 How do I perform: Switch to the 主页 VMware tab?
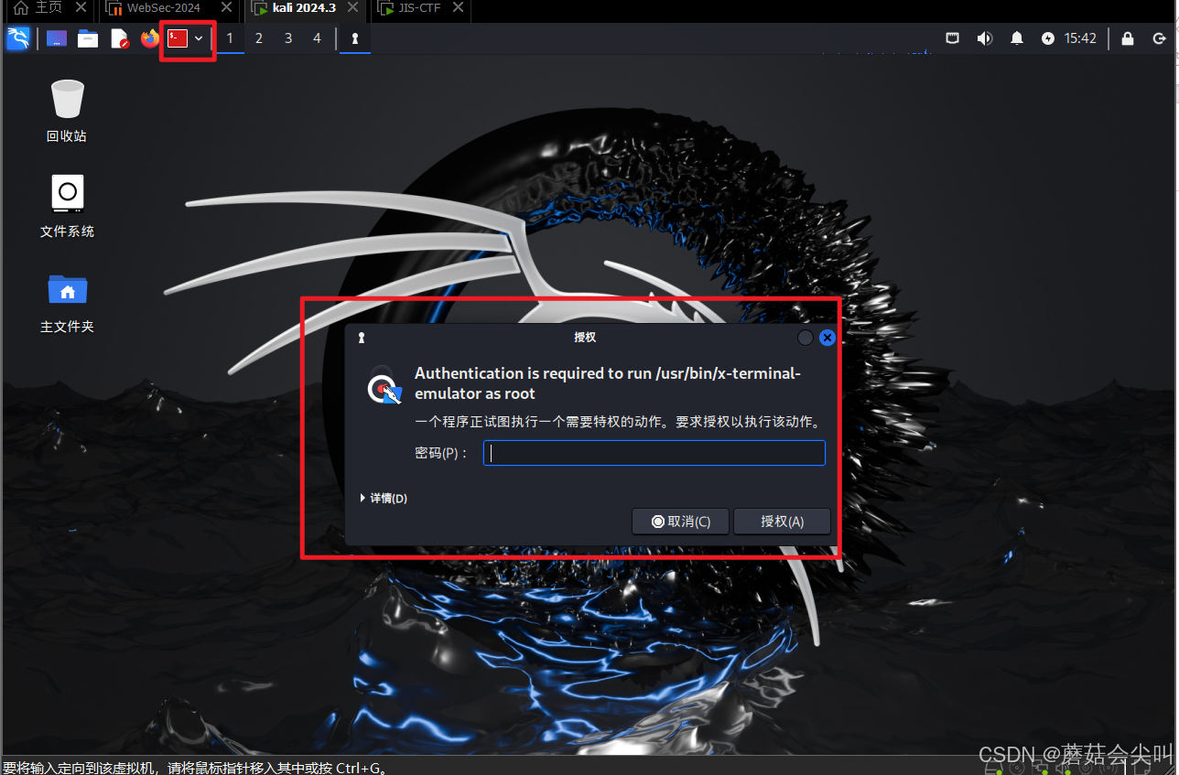(x=38, y=8)
